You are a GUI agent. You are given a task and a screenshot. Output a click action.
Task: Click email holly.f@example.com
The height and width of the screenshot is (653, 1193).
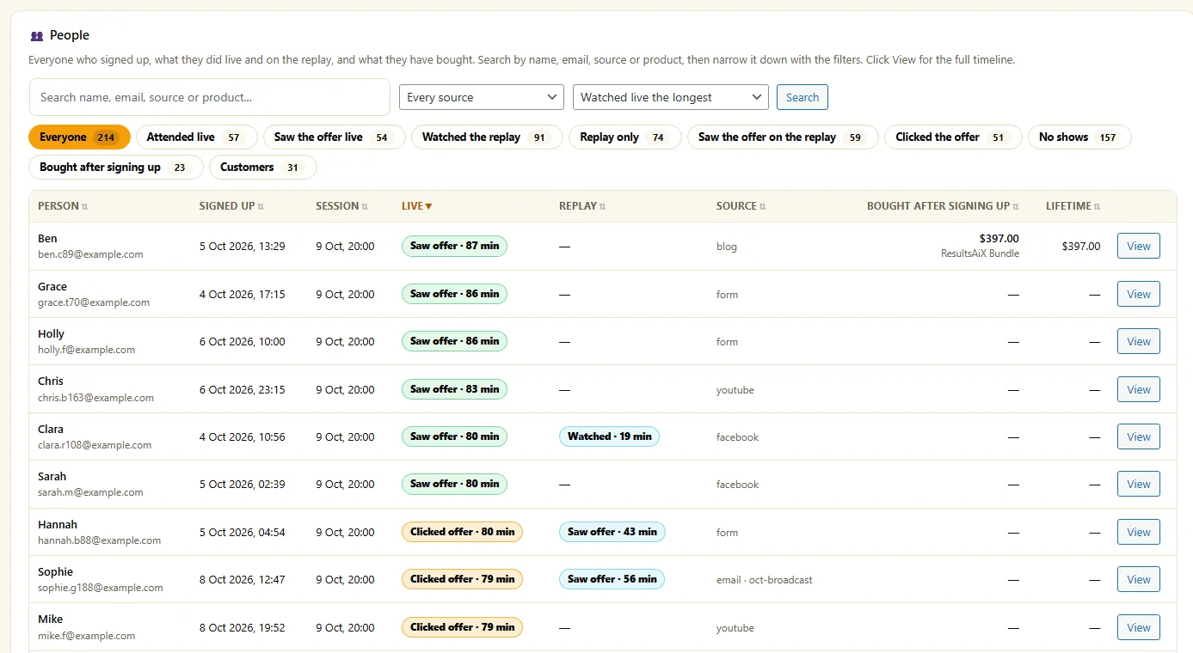tap(86, 350)
